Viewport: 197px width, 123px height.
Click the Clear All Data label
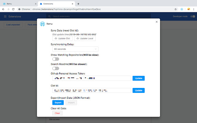point(59,109)
